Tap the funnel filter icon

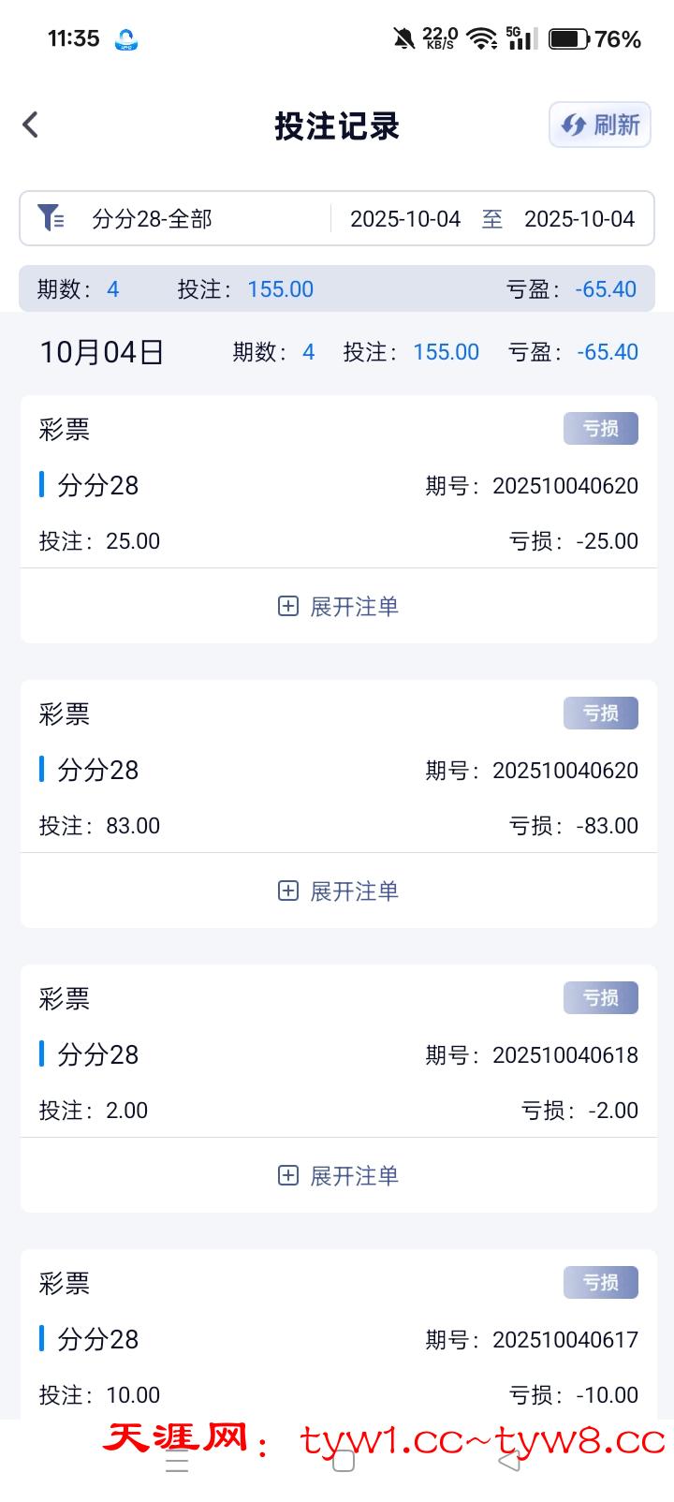(x=51, y=218)
